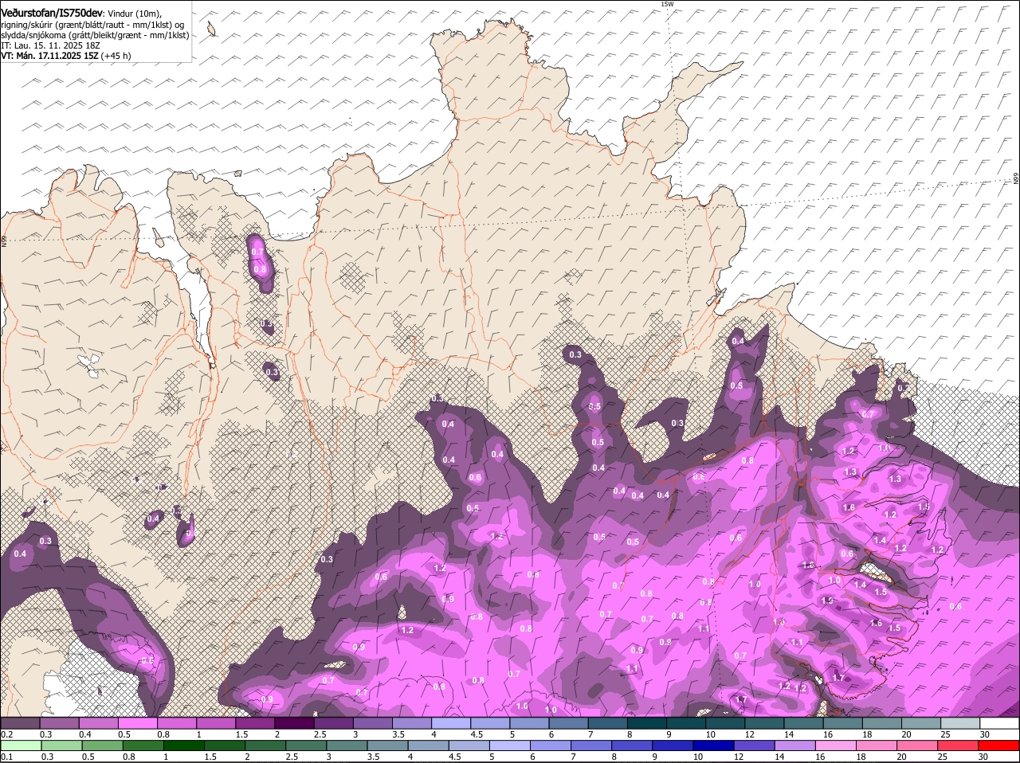
Task: Pick the pale grey swatch between 25 and 30, upper legend
Action: (x=959, y=723)
